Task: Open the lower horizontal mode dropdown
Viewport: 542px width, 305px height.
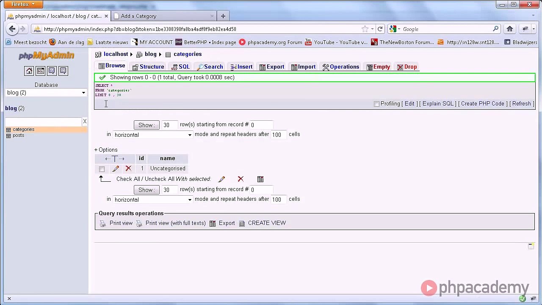Action: click(153, 200)
